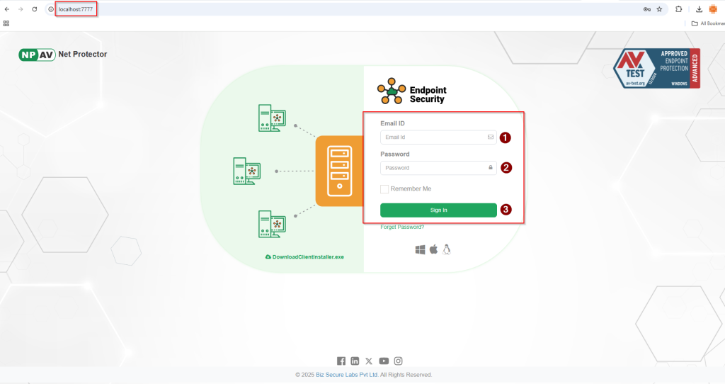Click the browser reload button
The height and width of the screenshot is (384, 725).
(34, 9)
